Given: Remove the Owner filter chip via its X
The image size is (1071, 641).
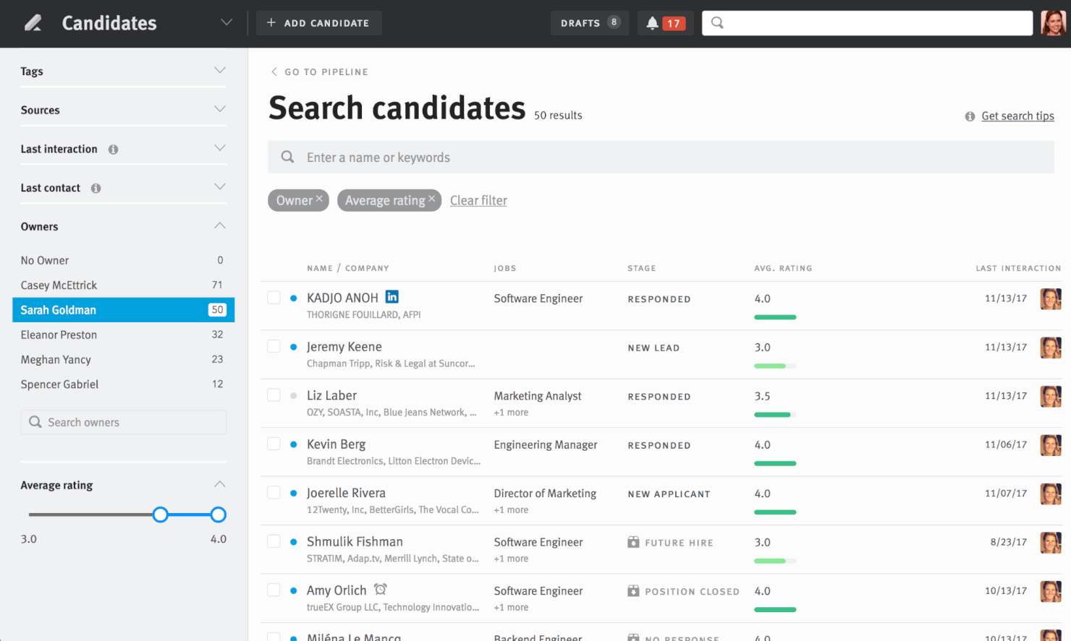Looking at the screenshot, I should click(319, 198).
